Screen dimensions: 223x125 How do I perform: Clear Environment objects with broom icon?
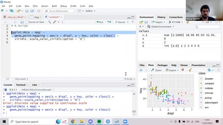tap(187, 22)
